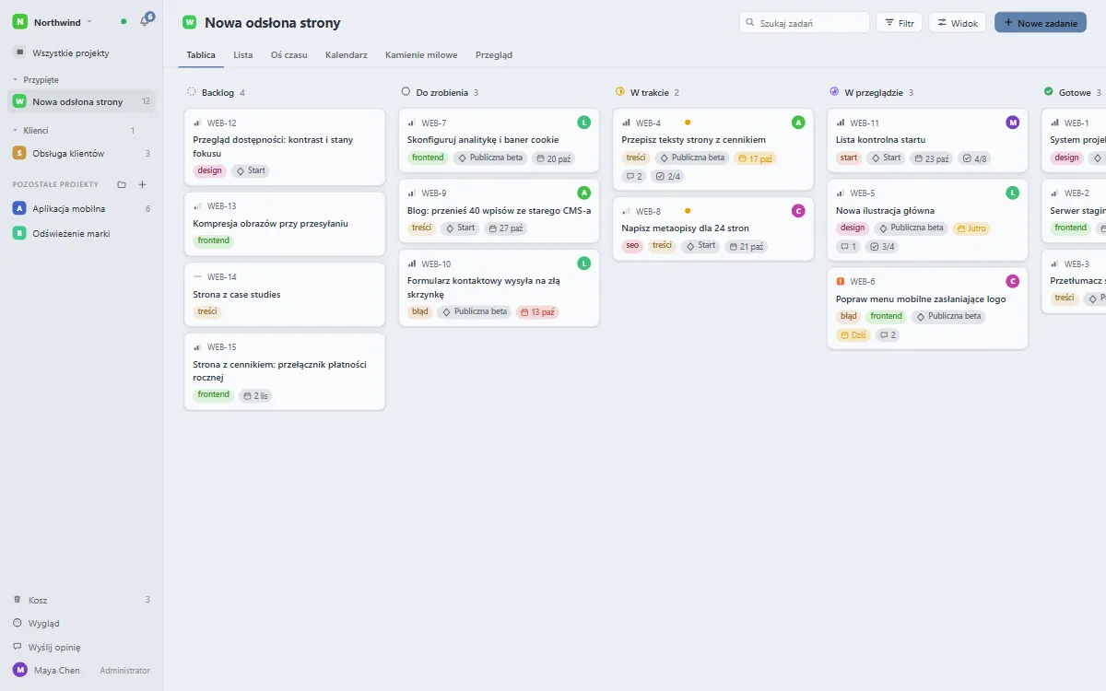
Task: Click the 13 paź due date on WEB-10
Action: tap(537, 312)
